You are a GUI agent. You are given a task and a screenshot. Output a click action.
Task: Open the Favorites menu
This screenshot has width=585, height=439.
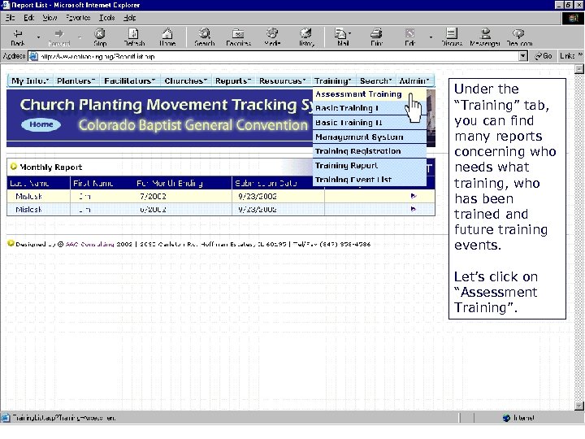click(x=78, y=18)
